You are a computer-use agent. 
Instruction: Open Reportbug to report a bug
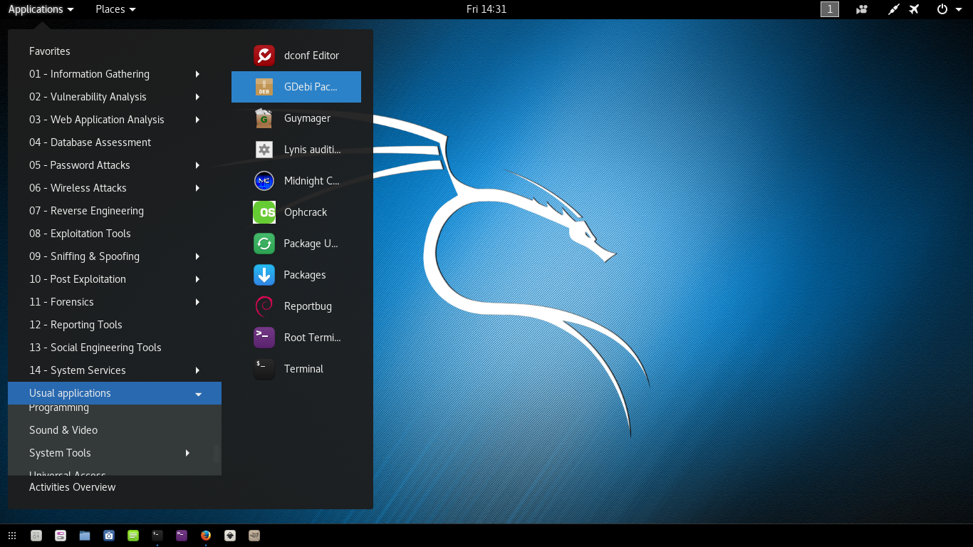coord(306,306)
